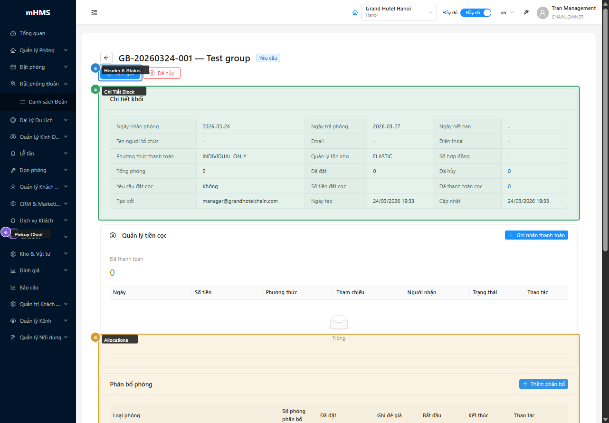
Task: Click the Yêu cầu status badge
Action: (268, 58)
